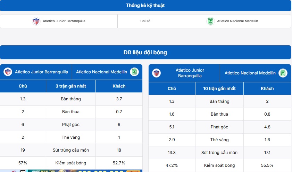
Task: Click the away possession value 52.7%
Action: tap(119, 163)
